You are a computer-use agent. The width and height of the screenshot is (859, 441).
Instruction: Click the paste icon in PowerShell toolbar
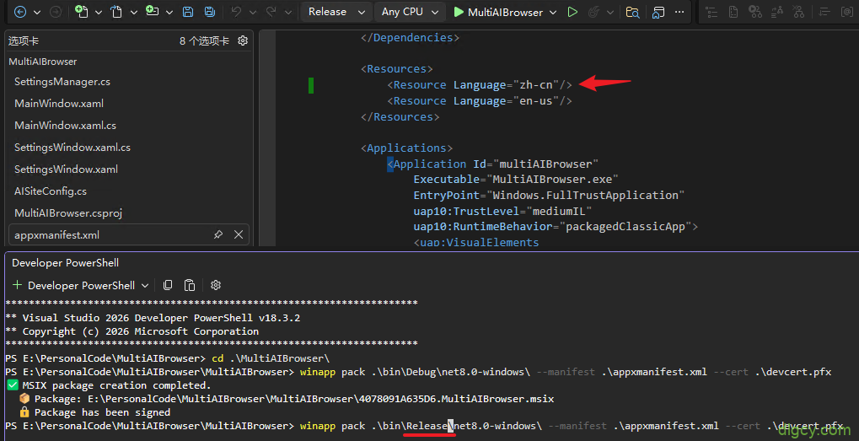pos(190,285)
